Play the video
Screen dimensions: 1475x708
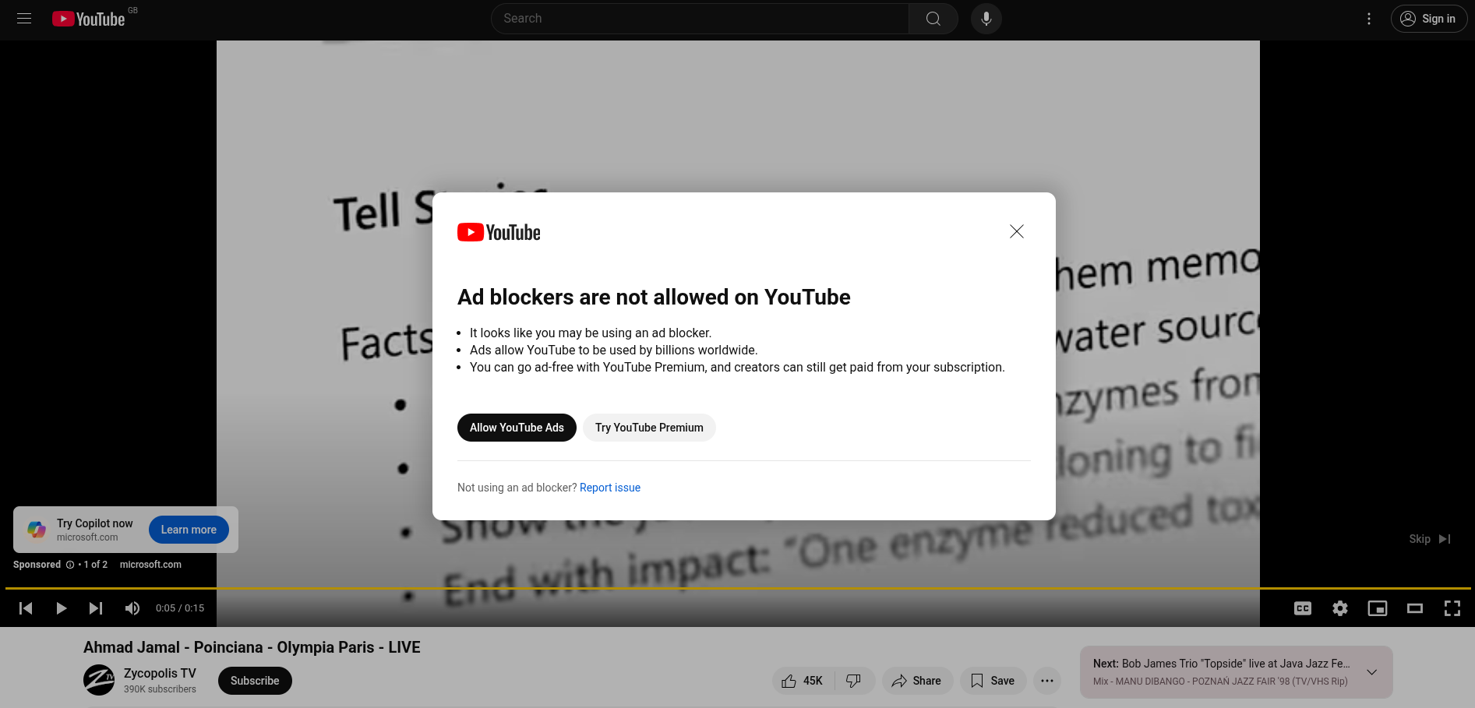coord(61,608)
